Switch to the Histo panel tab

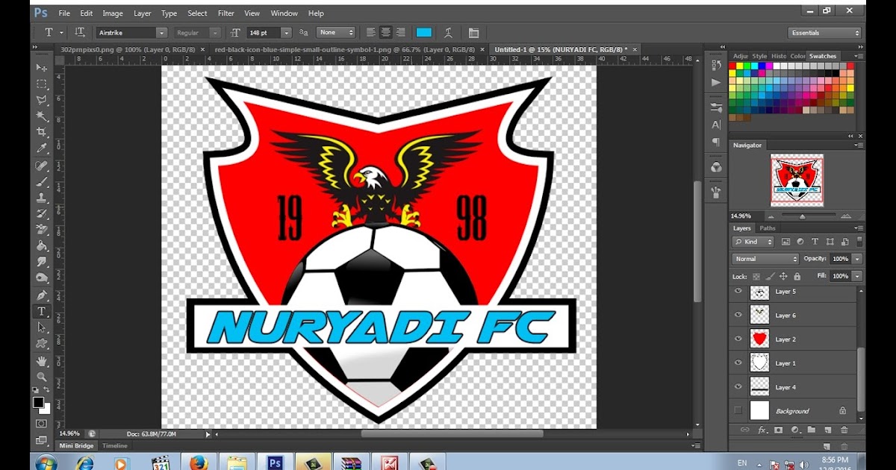(779, 56)
